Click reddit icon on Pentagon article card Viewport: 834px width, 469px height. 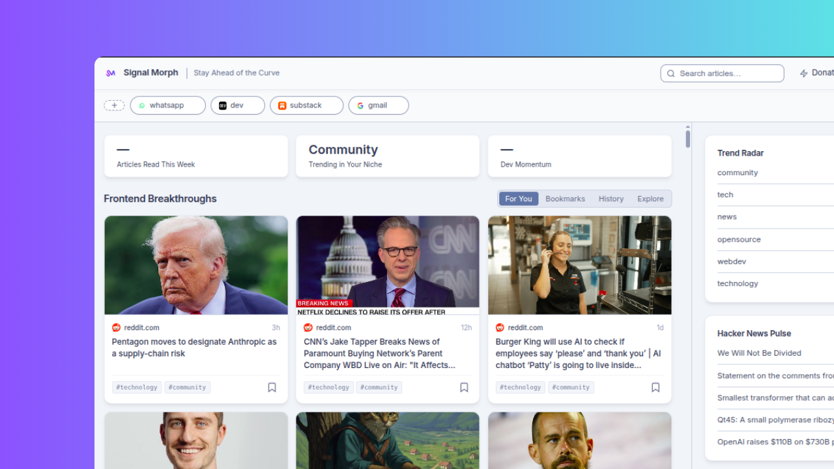(116, 328)
